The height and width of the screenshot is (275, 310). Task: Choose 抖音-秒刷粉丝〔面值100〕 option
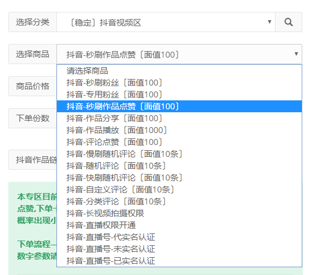(x=179, y=83)
